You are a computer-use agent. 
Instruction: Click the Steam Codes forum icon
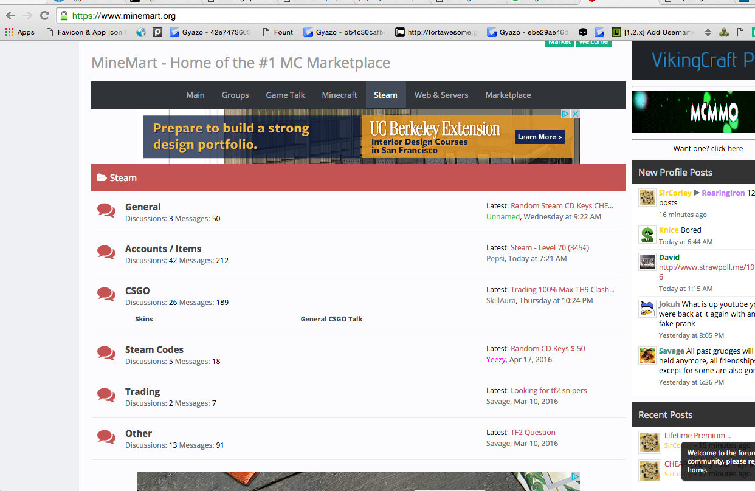[x=106, y=354]
